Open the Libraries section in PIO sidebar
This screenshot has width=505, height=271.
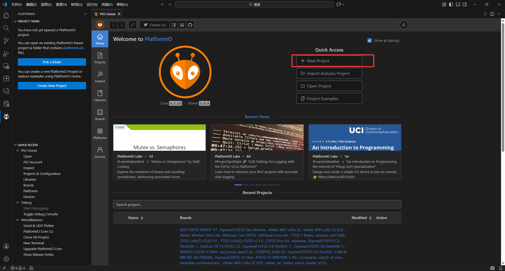(x=100, y=96)
